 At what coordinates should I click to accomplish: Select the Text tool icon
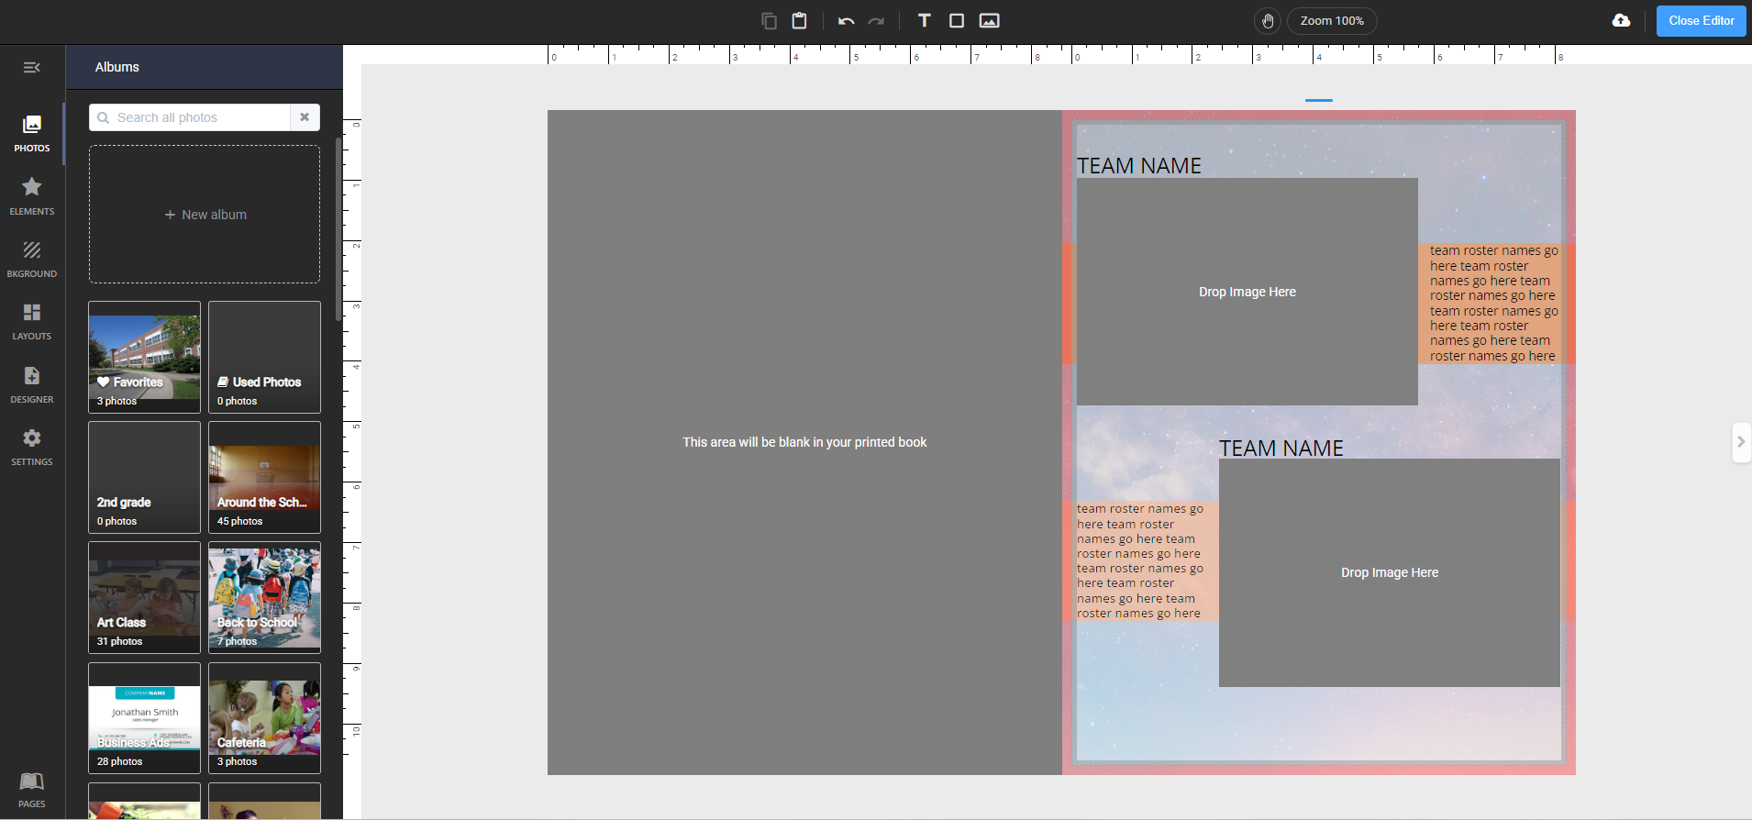coord(924,21)
